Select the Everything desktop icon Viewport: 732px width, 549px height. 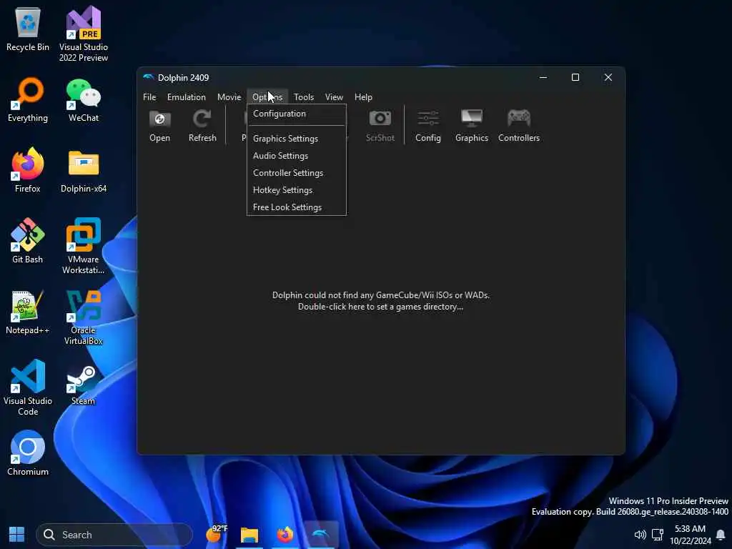click(x=28, y=100)
